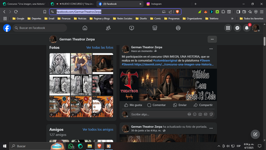
Task: Open a new browser tab
Action: (195, 4)
